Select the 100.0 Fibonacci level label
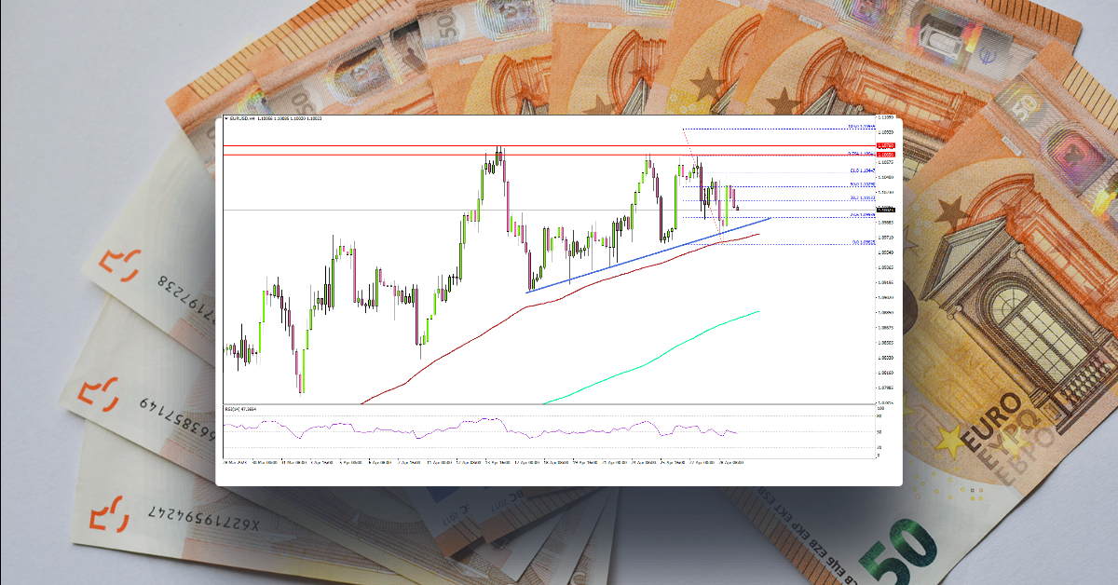1118x585 pixels. 861,126
